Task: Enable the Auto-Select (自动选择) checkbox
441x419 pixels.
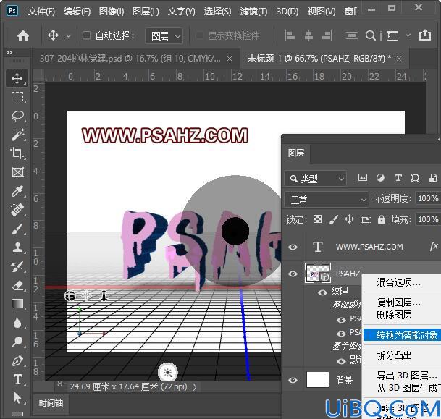Action: 86,35
